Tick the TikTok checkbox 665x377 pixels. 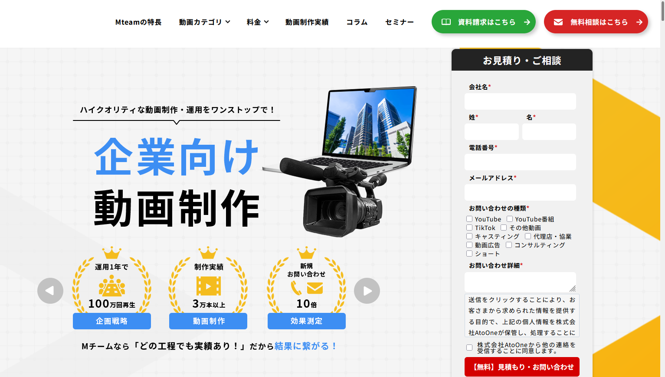(469, 228)
